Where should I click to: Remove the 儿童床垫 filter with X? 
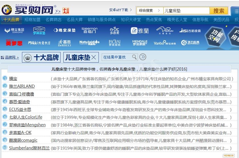(x=94, y=57)
